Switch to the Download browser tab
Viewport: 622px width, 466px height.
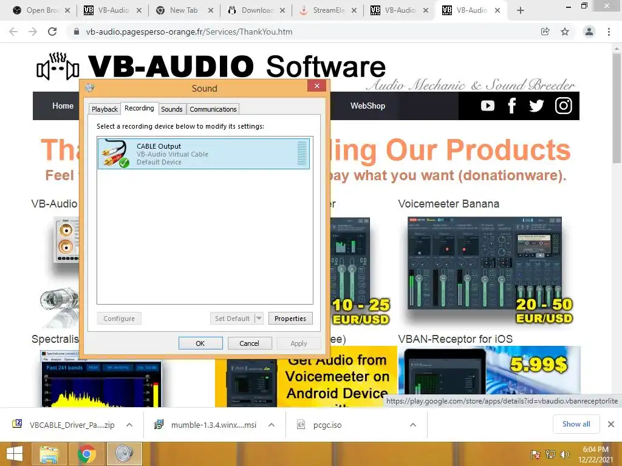click(256, 10)
